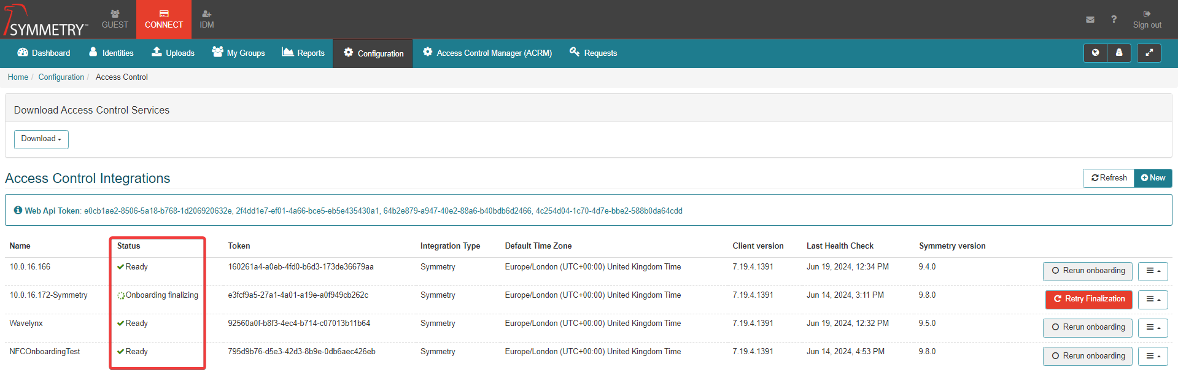This screenshot has width=1178, height=372.
Task: Open row menu for Wavelynx
Action: (1153, 327)
